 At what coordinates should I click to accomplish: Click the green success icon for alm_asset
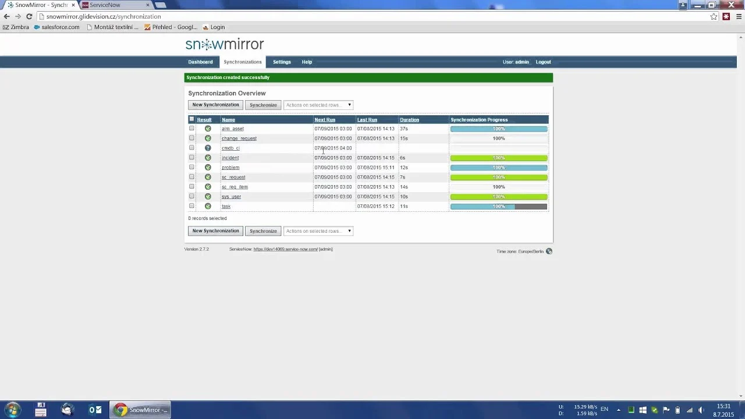click(x=208, y=129)
